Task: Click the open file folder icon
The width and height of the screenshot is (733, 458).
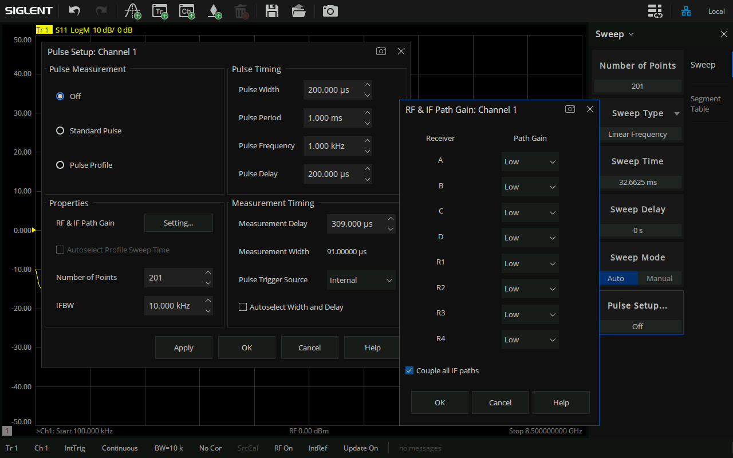Action: [x=298, y=11]
